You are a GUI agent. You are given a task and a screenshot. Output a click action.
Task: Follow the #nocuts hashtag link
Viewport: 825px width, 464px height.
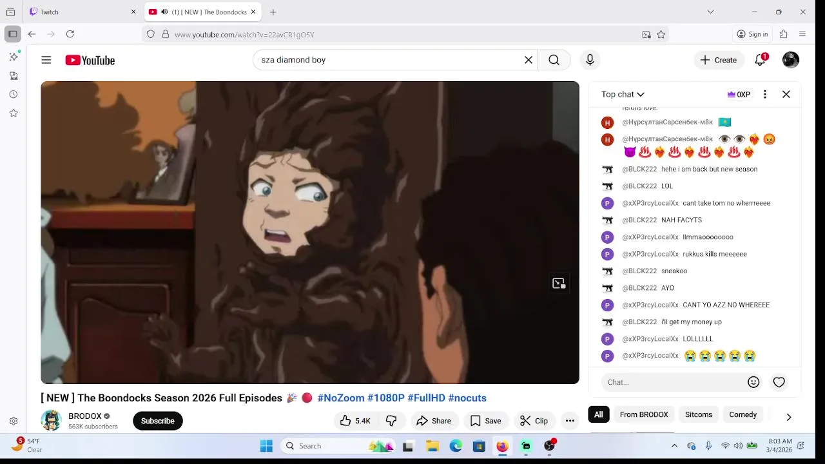tap(467, 398)
